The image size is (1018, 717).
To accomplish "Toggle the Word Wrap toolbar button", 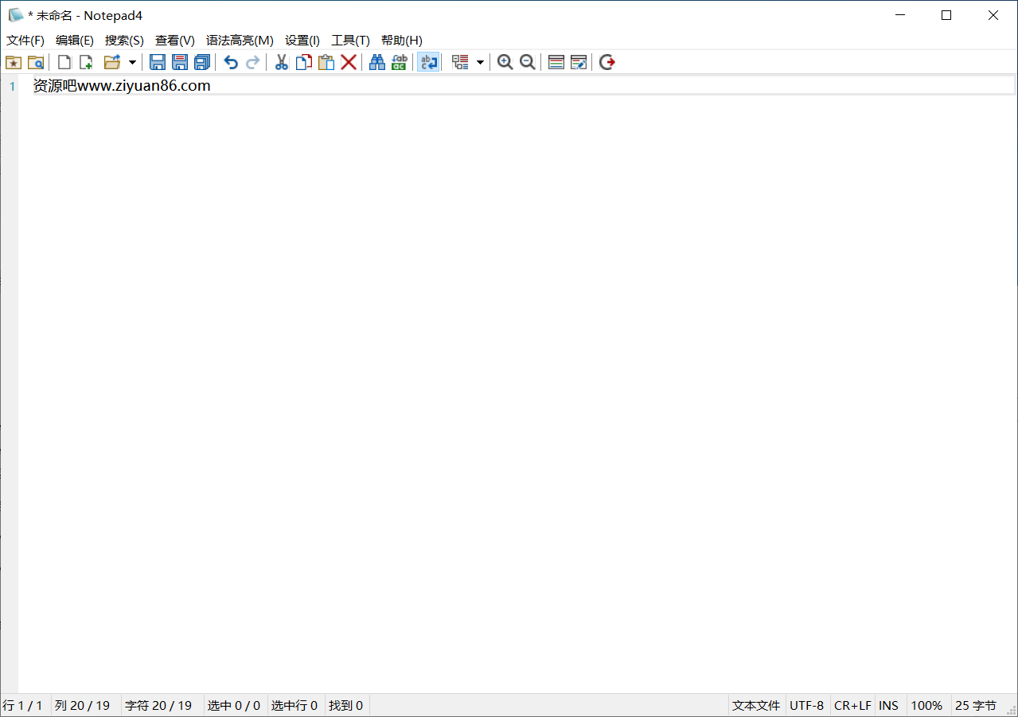I will (428, 62).
